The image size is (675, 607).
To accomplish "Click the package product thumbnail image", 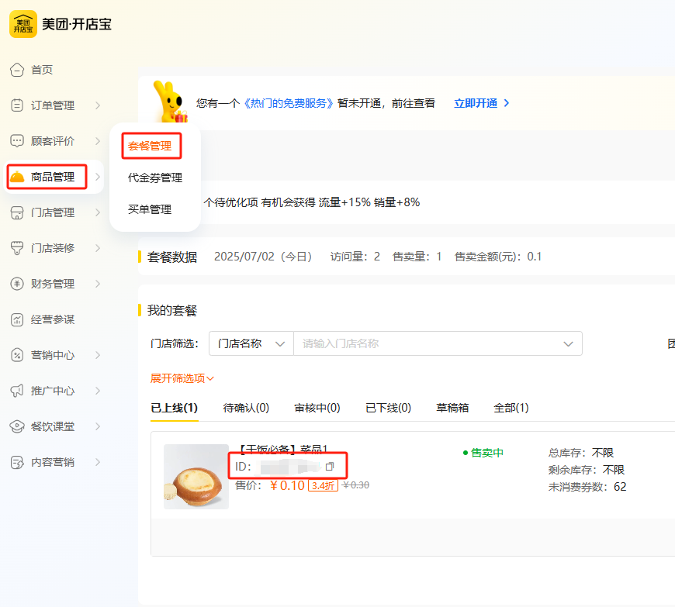I will tap(196, 477).
